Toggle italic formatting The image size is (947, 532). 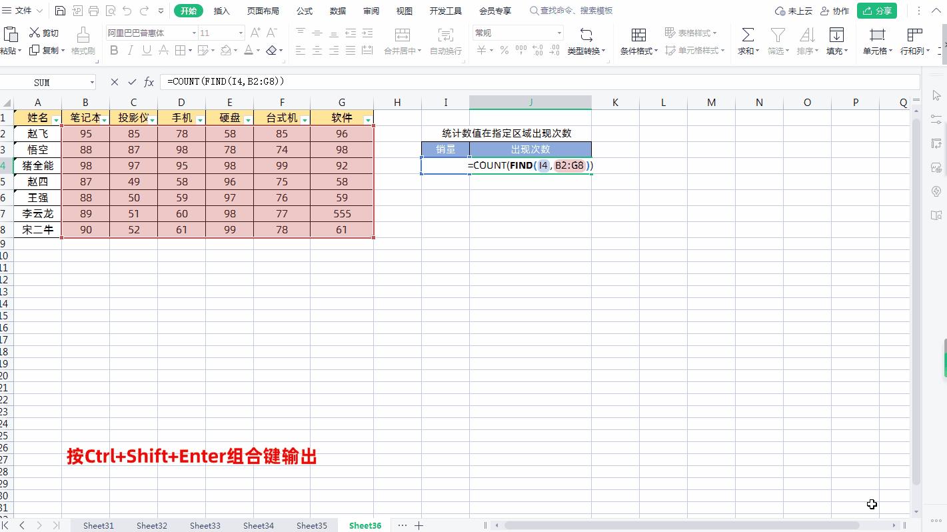click(130, 50)
